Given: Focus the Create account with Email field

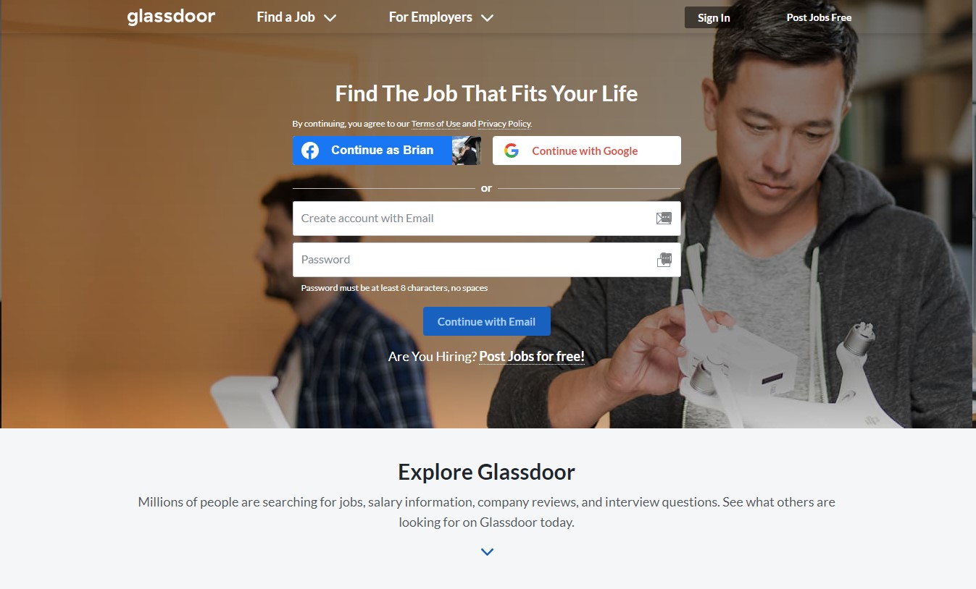Looking at the screenshot, I should (x=486, y=219).
